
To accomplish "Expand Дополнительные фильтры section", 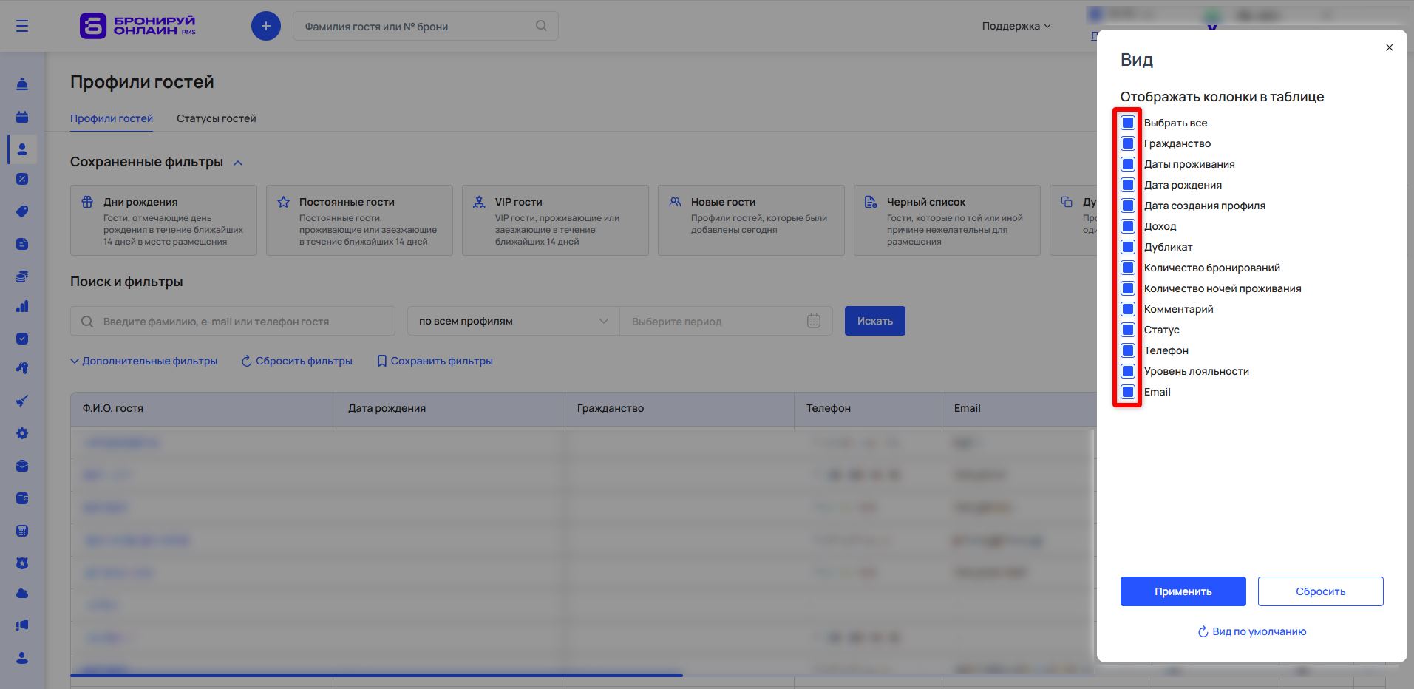I will tap(144, 361).
